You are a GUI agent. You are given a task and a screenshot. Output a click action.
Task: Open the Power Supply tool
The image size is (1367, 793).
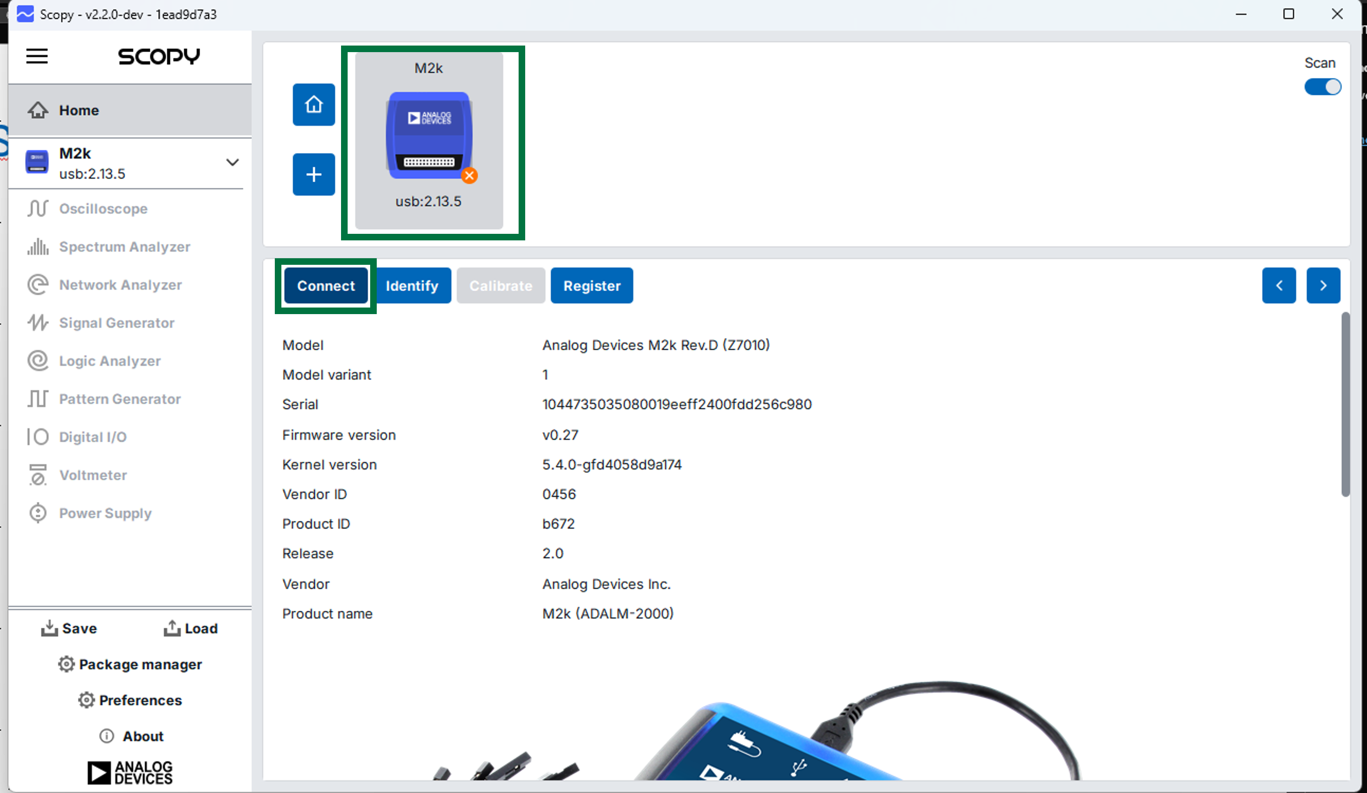click(x=105, y=513)
